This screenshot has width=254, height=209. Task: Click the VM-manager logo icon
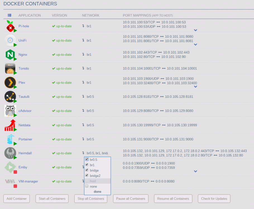[10, 181]
